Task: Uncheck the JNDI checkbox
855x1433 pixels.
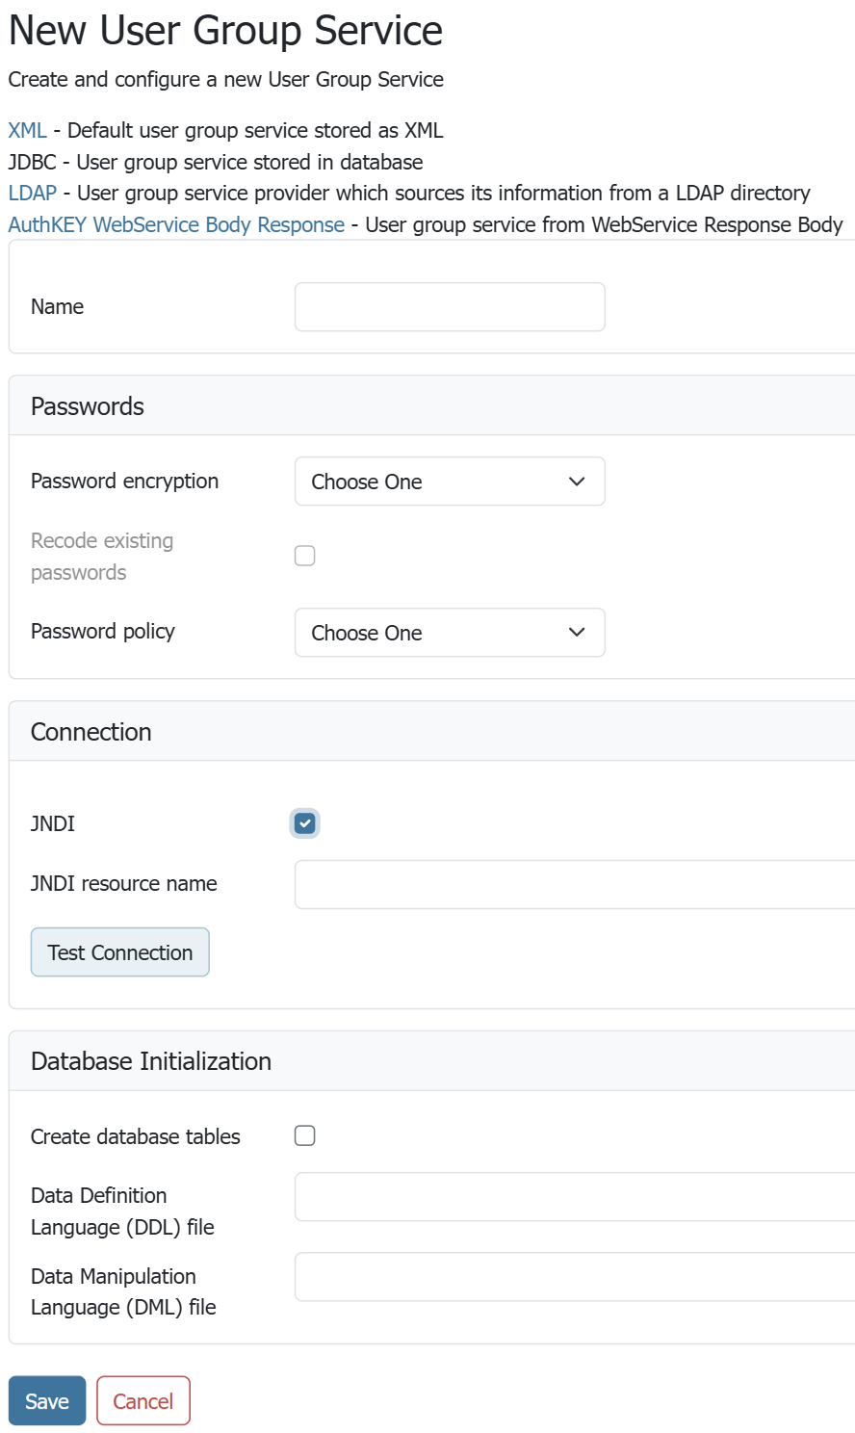Action: [x=305, y=823]
